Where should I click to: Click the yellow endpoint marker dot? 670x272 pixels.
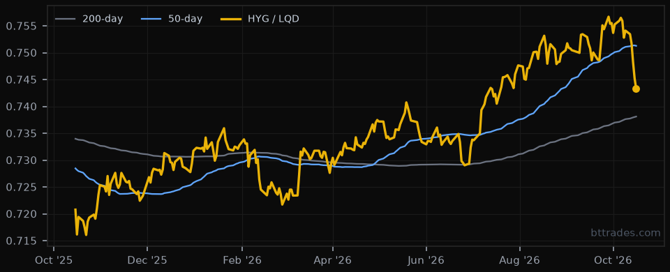(x=636, y=89)
